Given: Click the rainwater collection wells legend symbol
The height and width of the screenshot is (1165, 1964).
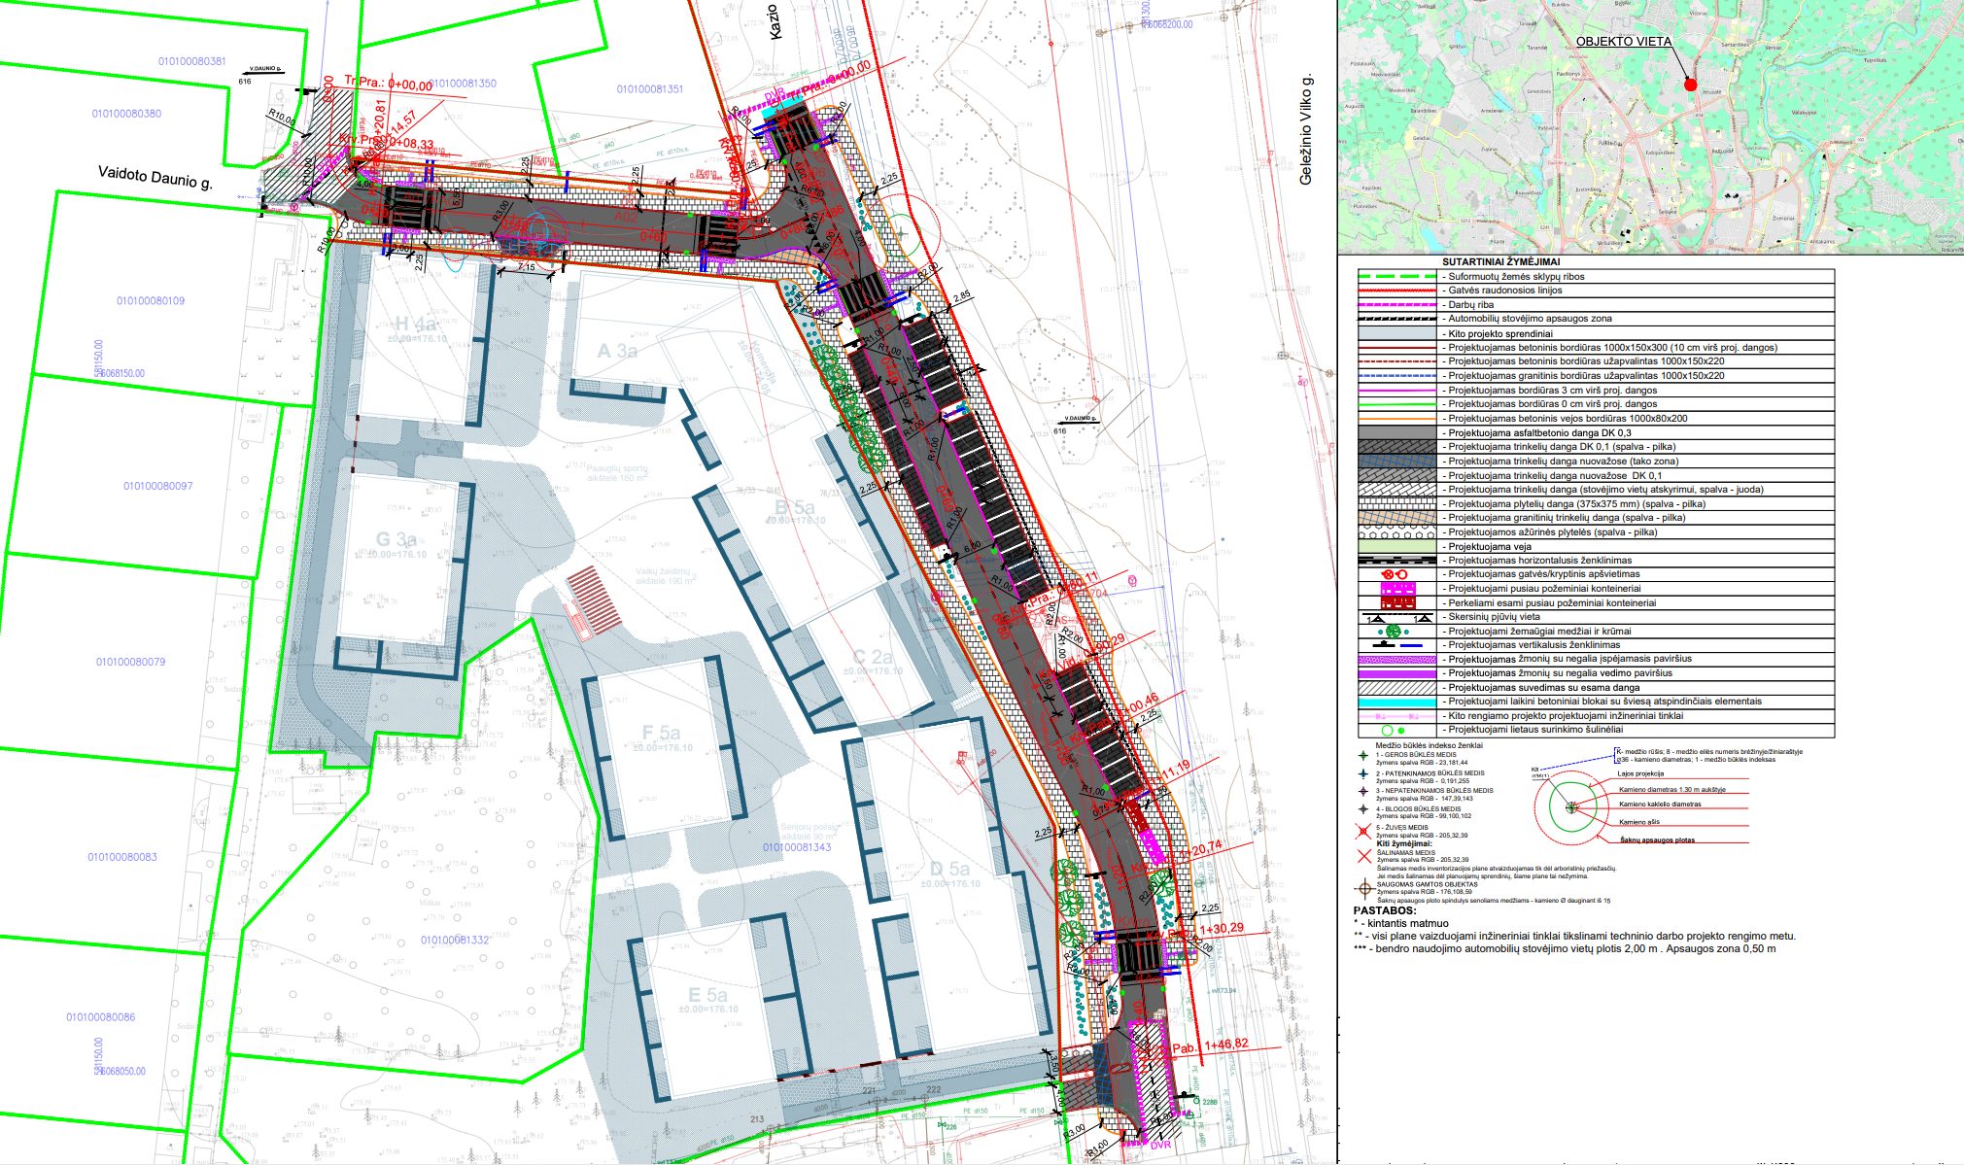Looking at the screenshot, I should tap(1395, 730).
